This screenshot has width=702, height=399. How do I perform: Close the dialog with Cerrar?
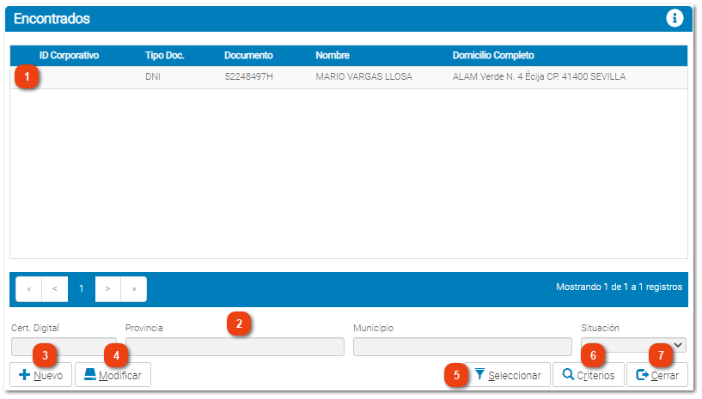[x=657, y=375]
